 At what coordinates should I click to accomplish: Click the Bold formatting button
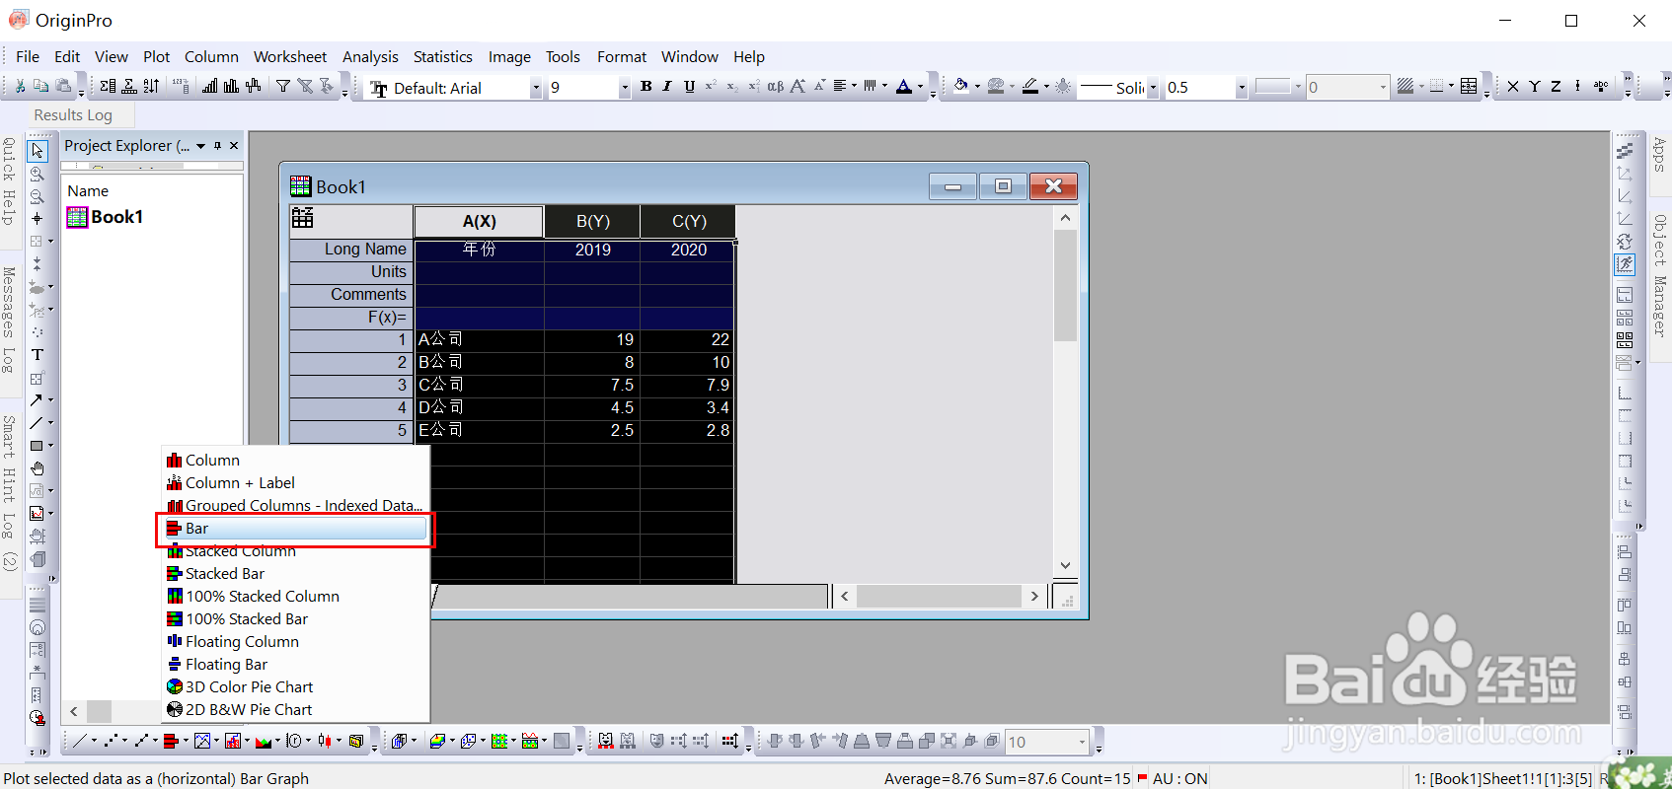(646, 87)
